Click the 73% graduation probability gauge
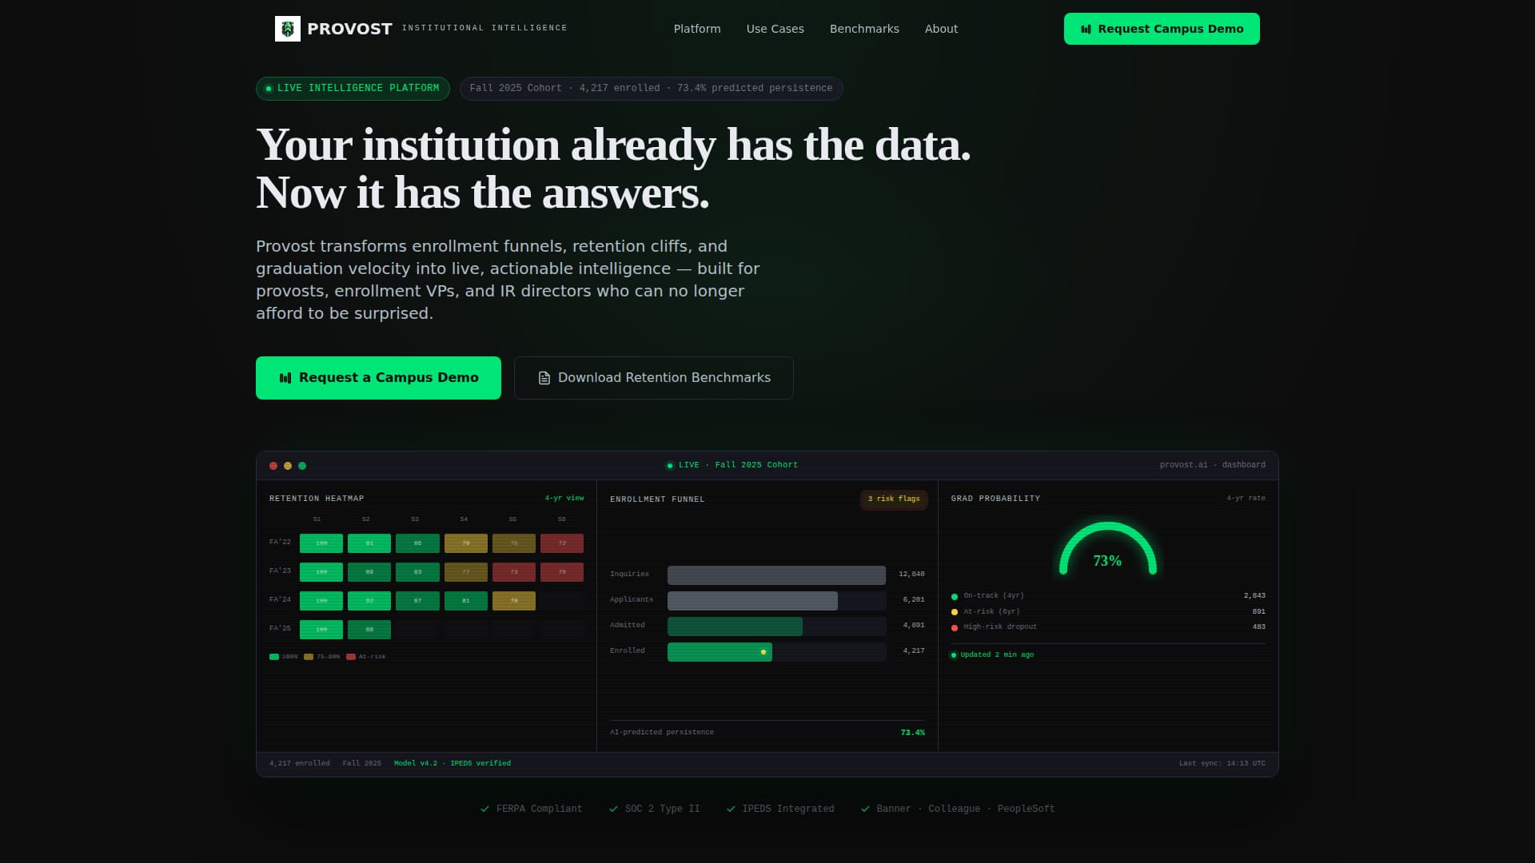 coord(1108,550)
